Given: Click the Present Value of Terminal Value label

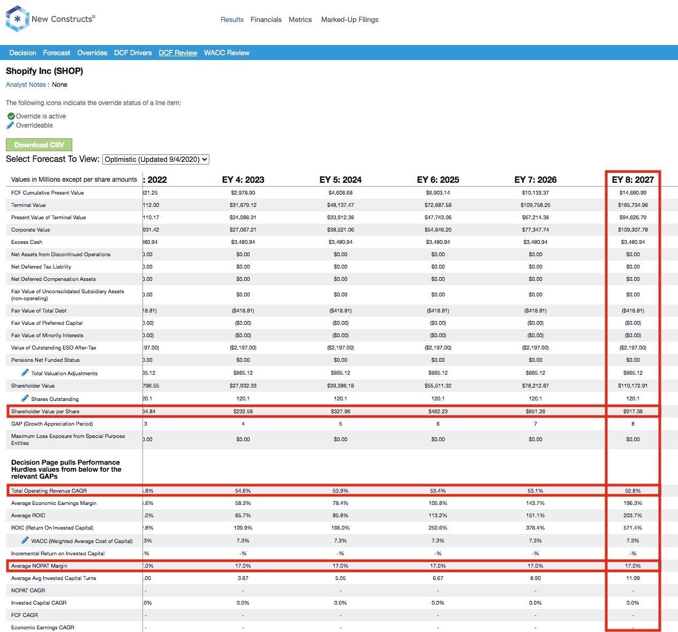Looking at the screenshot, I should click(49, 217).
